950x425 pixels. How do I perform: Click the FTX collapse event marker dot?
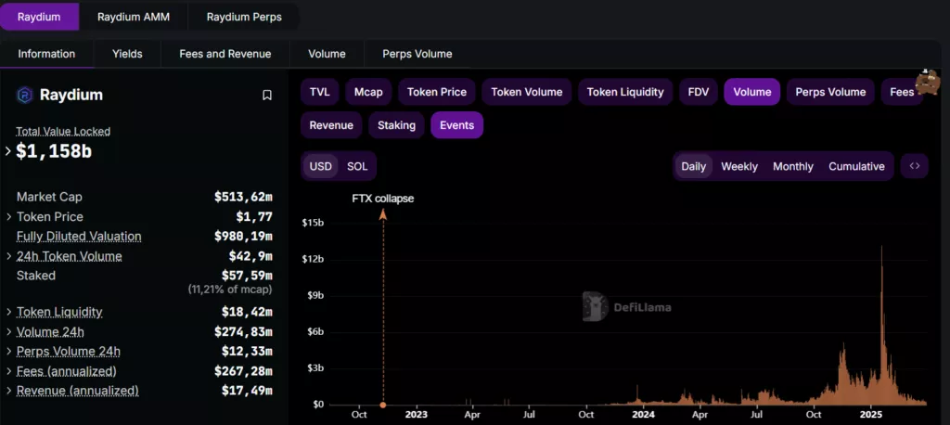click(x=383, y=405)
